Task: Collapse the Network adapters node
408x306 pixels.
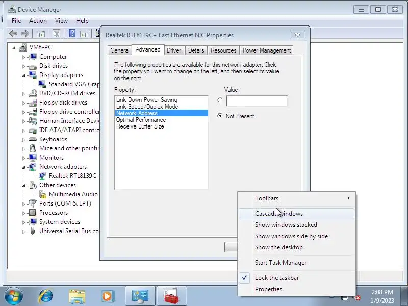Action: tap(23, 167)
